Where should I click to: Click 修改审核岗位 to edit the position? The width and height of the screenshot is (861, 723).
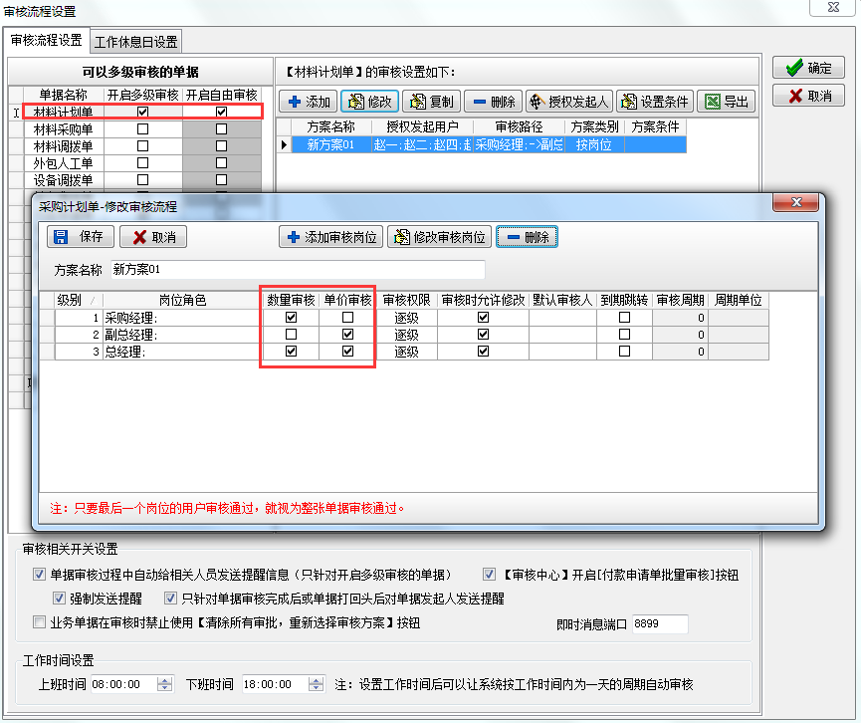pyautogui.click(x=439, y=237)
